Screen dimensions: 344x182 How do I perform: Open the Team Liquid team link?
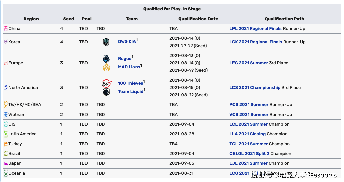click(130, 92)
